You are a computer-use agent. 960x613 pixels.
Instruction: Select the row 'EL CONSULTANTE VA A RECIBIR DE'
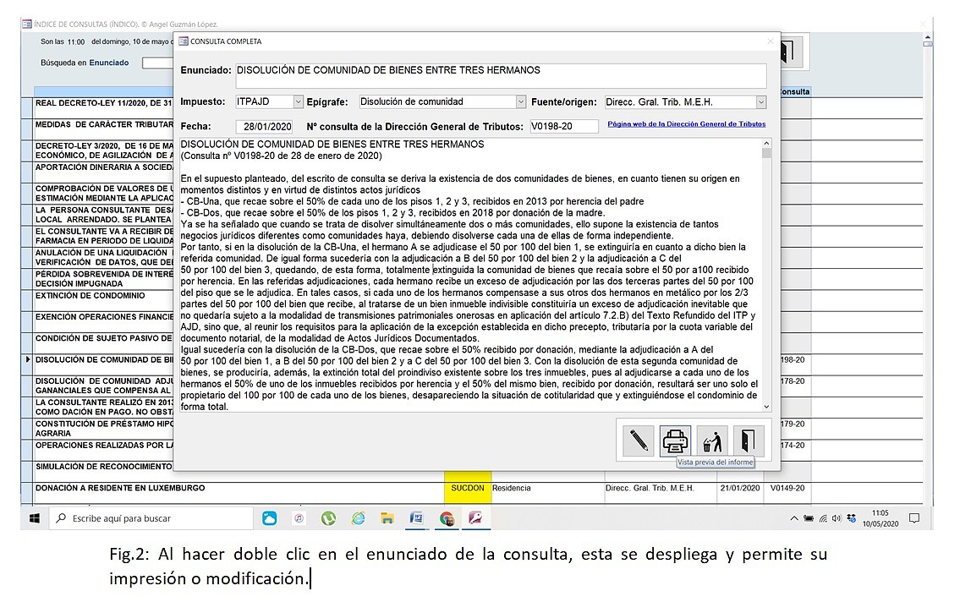103,236
